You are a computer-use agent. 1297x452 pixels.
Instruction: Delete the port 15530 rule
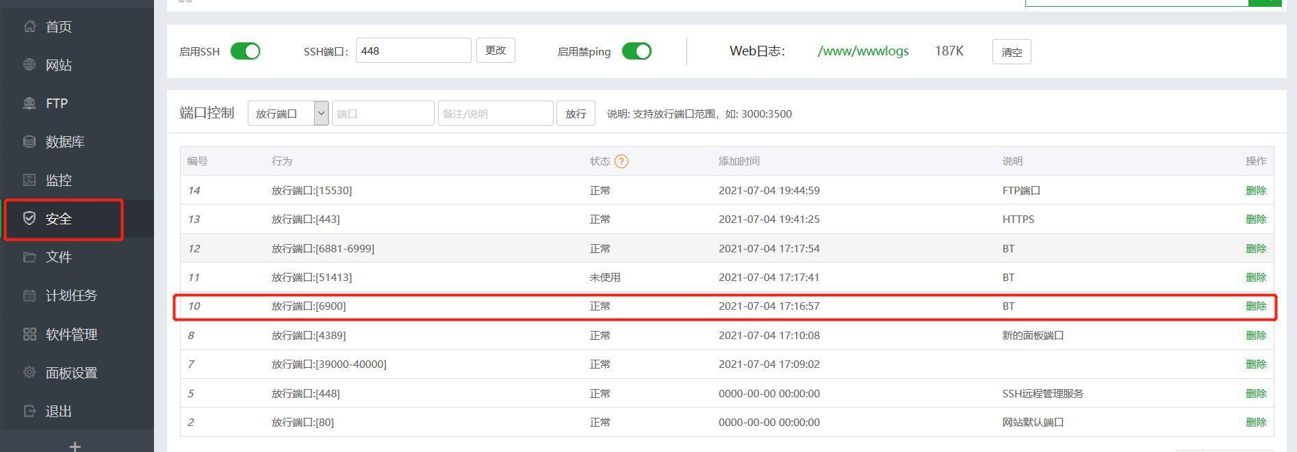tap(1256, 191)
